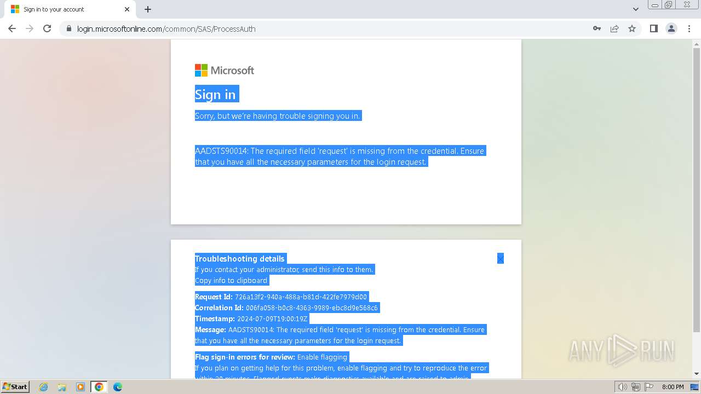This screenshot has width=701, height=394.
Task: Click the Microsoft logo
Action: point(225,70)
